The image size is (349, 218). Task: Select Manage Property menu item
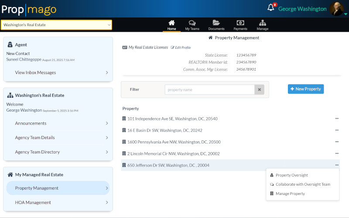point(290,194)
